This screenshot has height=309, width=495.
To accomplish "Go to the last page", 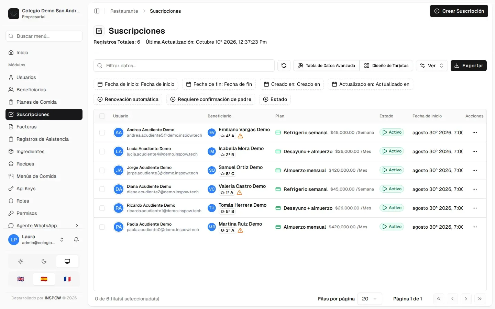I will [x=480, y=299].
